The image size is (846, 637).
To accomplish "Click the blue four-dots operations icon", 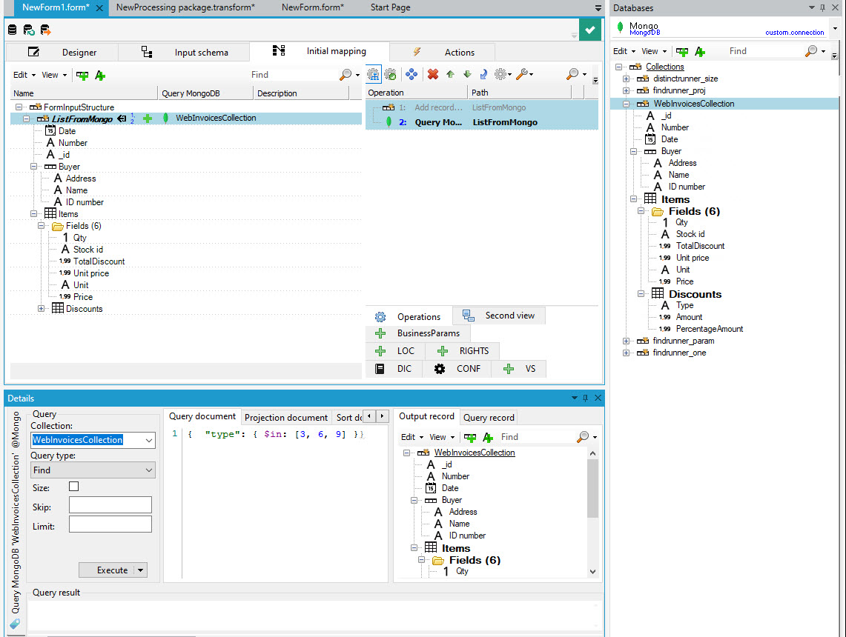I will point(411,74).
